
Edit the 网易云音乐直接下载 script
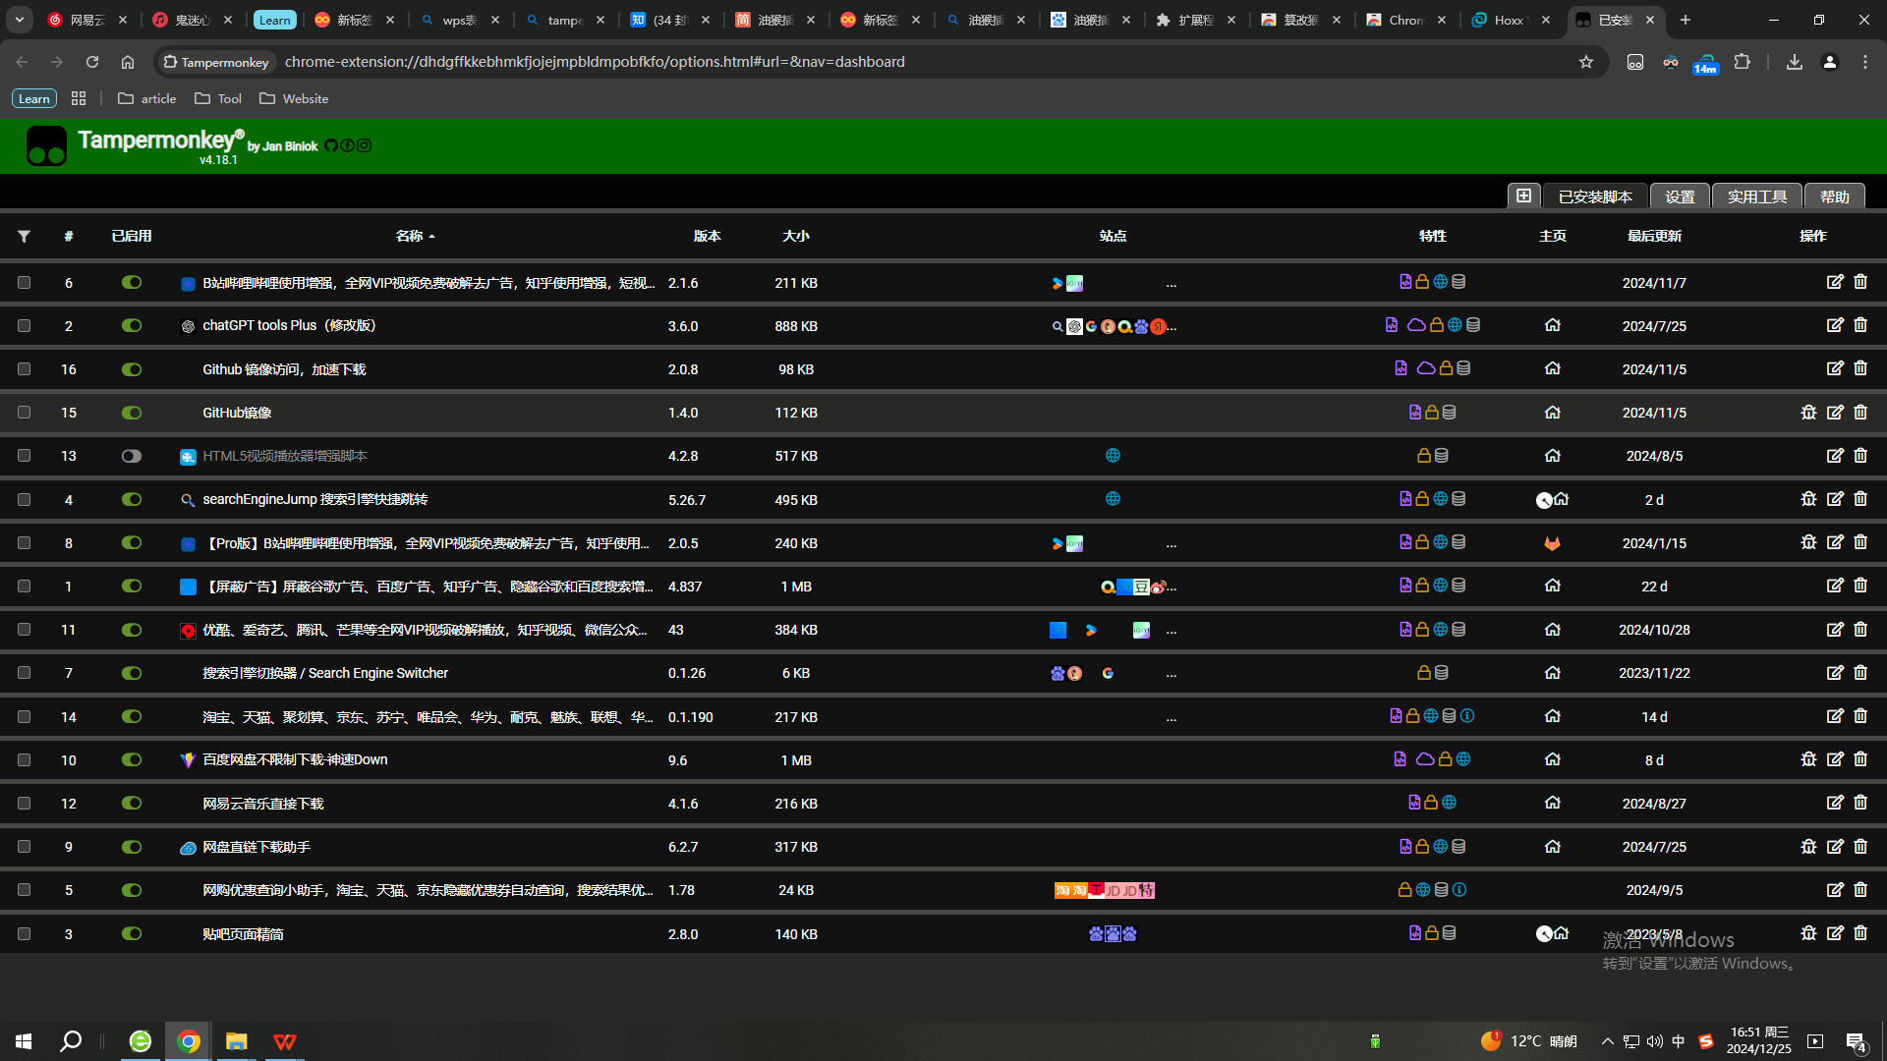click(1835, 803)
